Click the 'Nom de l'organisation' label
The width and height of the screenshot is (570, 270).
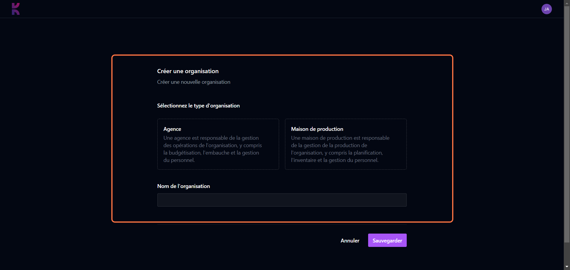(x=183, y=186)
